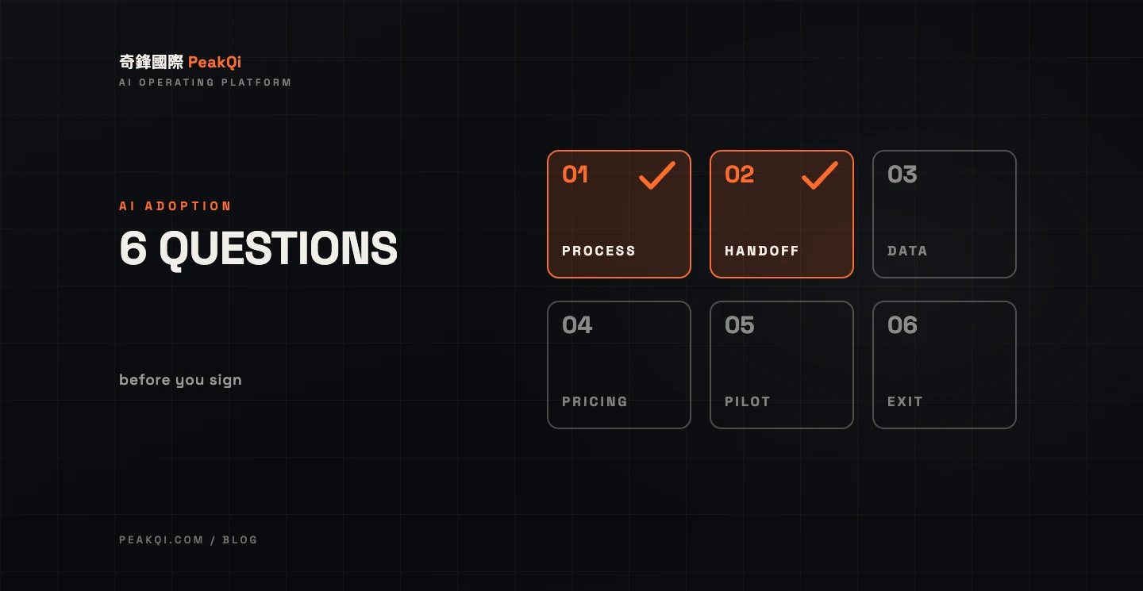The height and width of the screenshot is (591, 1143).
Task: Click the PeakQi brand name
Action: (x=214, y=62)
